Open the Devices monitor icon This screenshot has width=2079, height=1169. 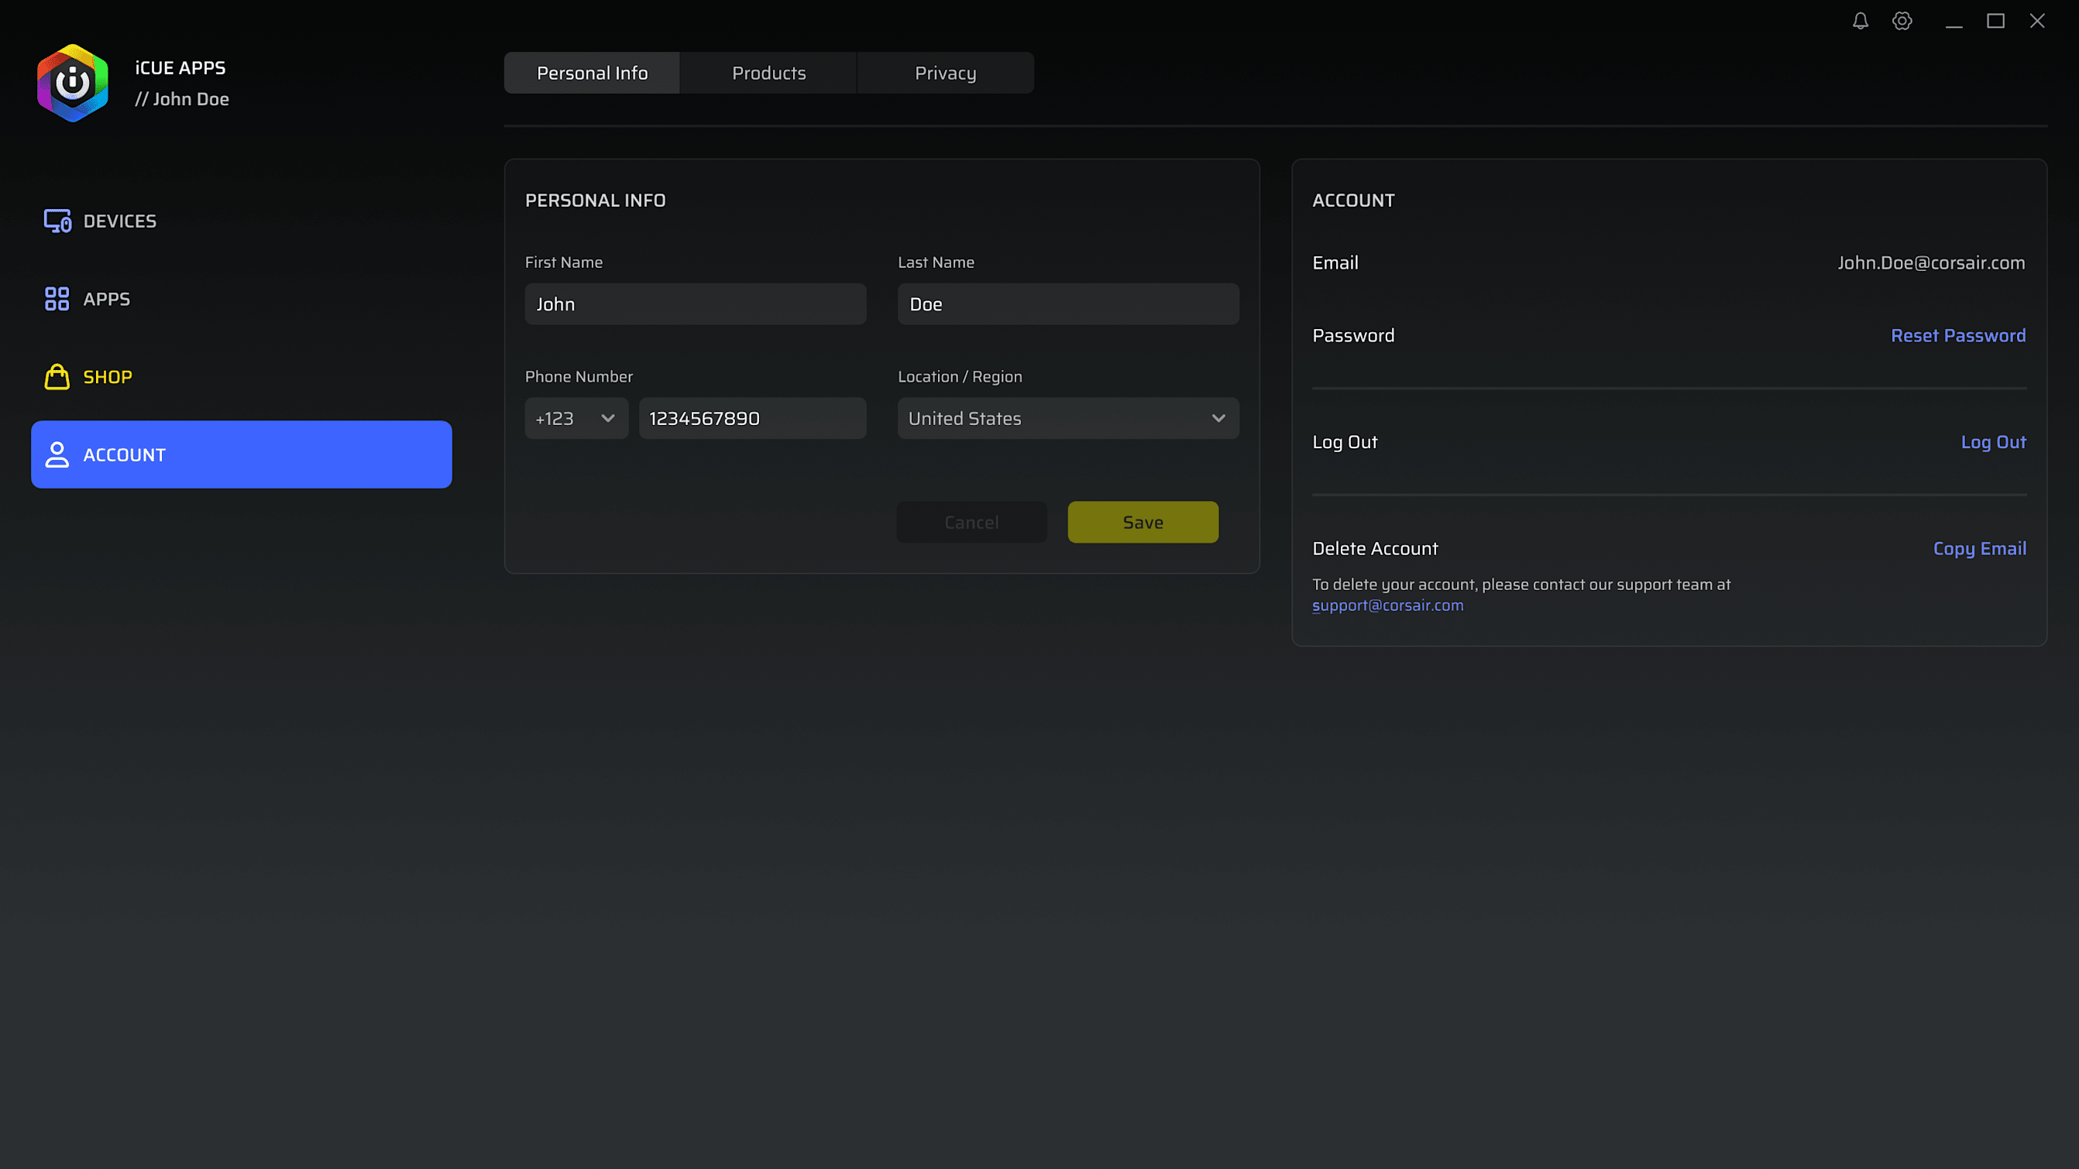click(x=57, y=221)
